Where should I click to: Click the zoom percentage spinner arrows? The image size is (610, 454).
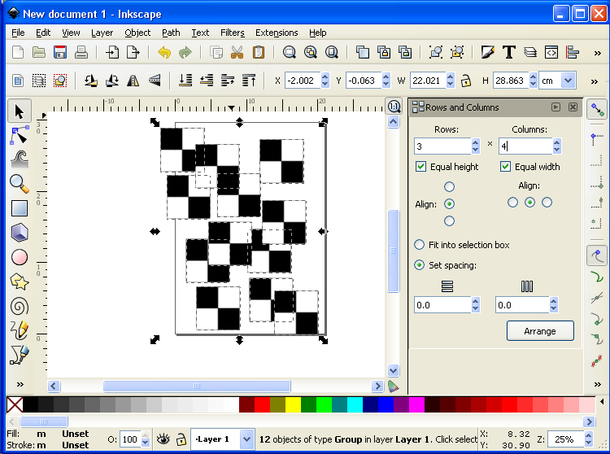tap(589, 439)
